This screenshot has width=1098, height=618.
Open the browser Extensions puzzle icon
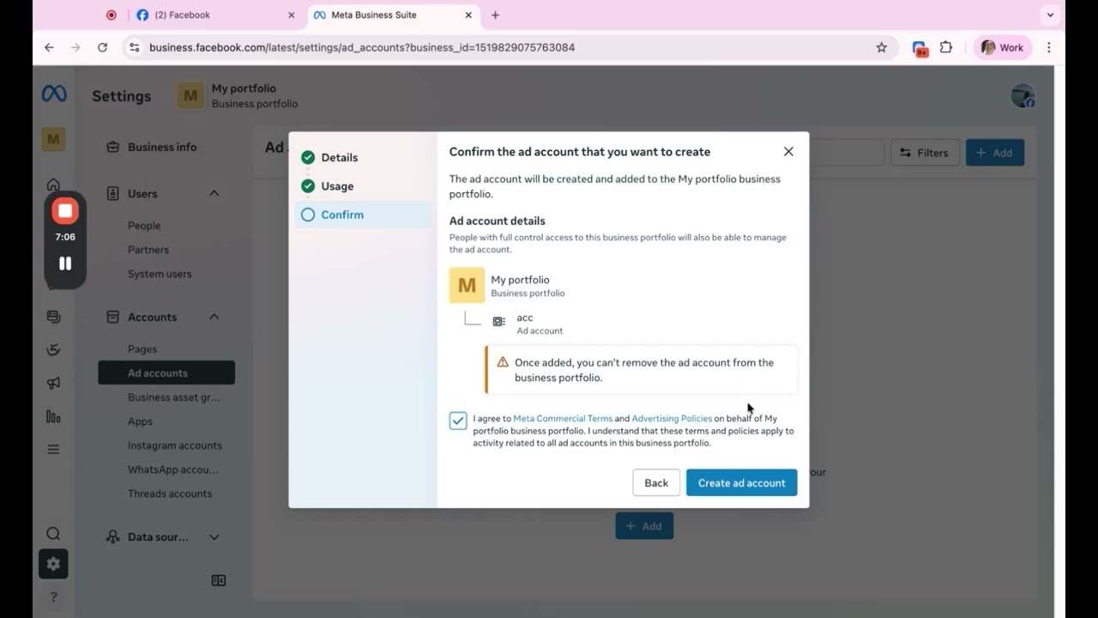coord(946,47)
